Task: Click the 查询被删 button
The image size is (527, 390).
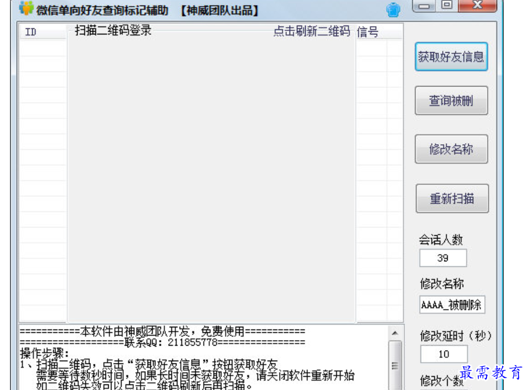Action: click(x=451, y=100)
